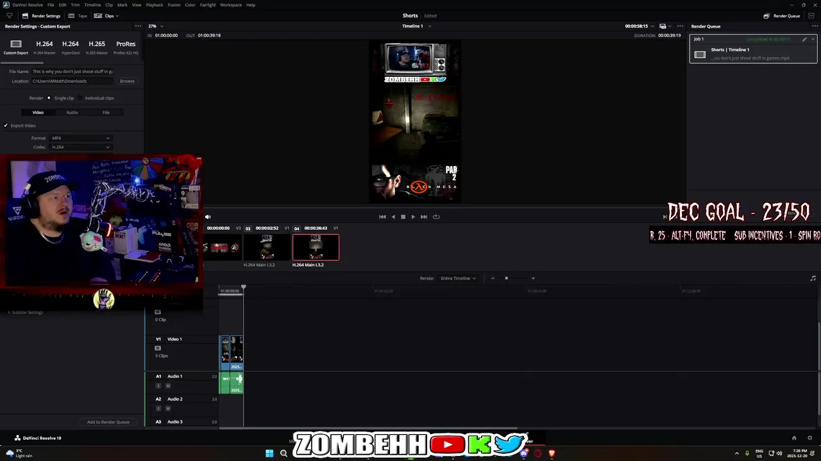The width and height of the screenshot is (821, 461).
Task: Toggle the Tape button in toolbar
Action: pyautogui.click(x=78, y=15)
